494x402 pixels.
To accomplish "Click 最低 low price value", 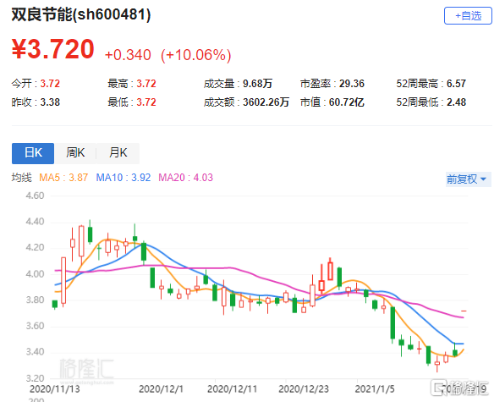I will [146, 102].
